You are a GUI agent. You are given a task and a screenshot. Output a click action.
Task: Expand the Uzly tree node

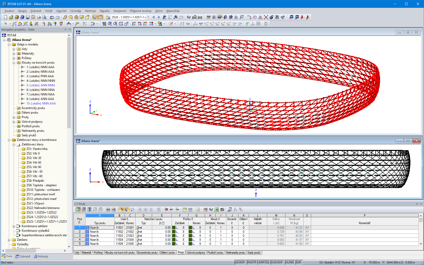click(14, 49)
